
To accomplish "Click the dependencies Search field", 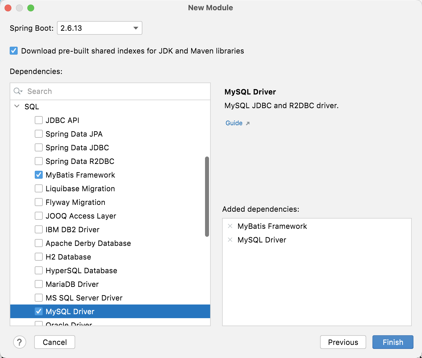I will pos(110,91).
